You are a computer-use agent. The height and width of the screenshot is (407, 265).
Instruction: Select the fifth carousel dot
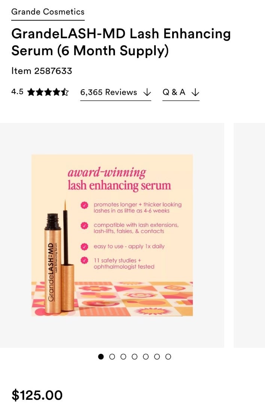[x=146, y=357]
